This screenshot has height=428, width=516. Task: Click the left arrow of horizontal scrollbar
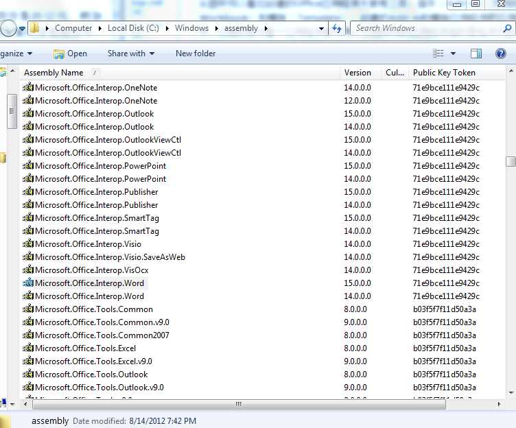pos(25,404)
